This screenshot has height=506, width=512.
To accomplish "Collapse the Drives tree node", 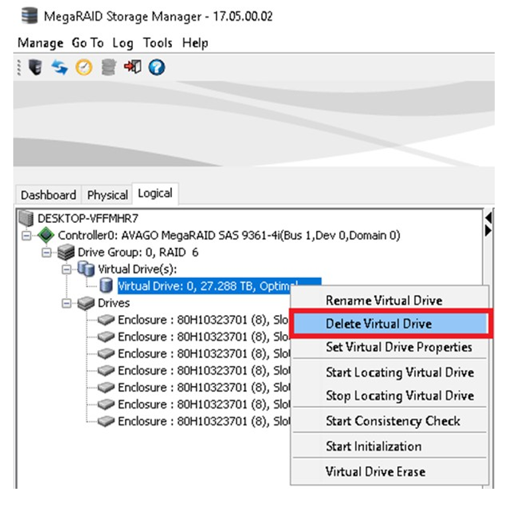I will point(66,303).
